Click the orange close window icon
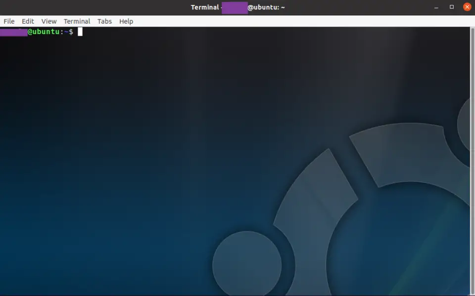The height and width of the screenshot is (296, 475). tap(467, 7)
